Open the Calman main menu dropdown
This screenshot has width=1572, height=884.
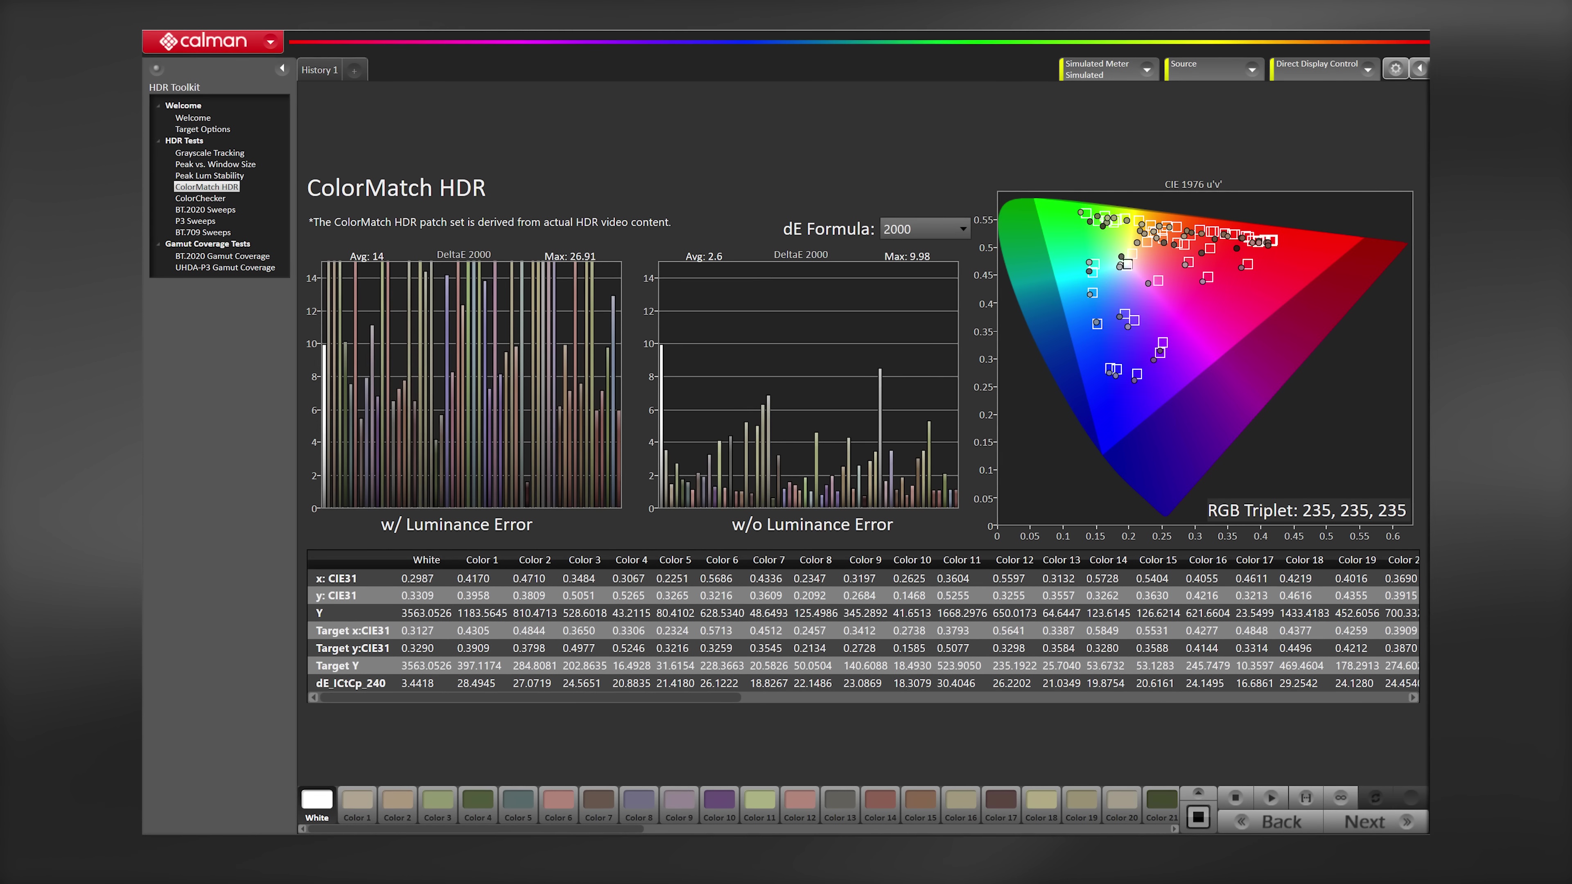pyautogui.click(x=270, y=41)
